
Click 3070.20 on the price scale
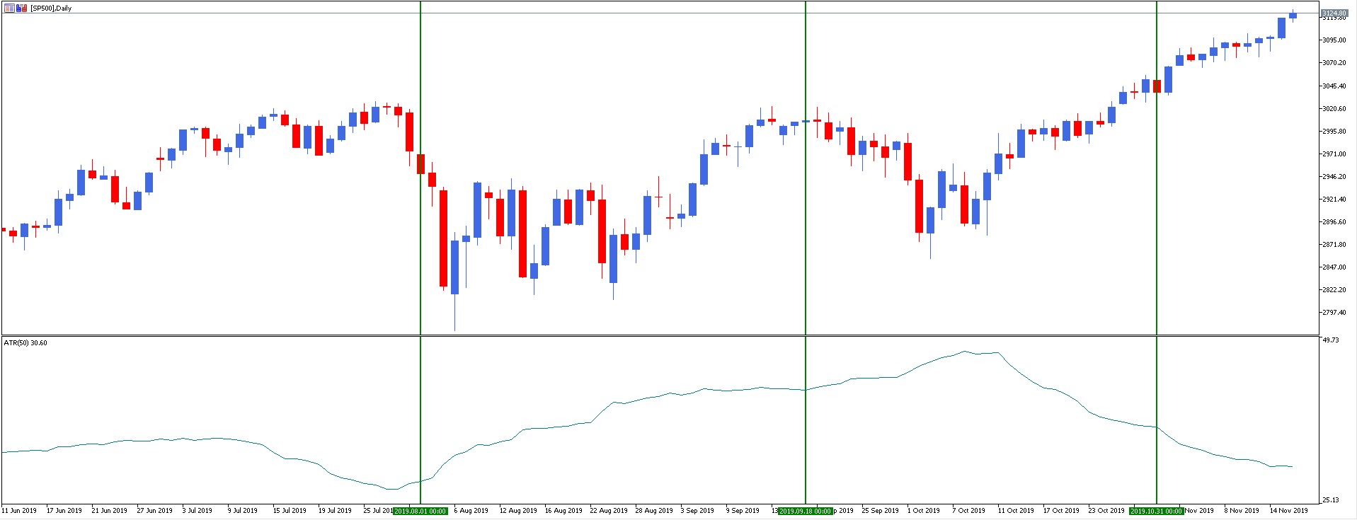pos(1334,63)
